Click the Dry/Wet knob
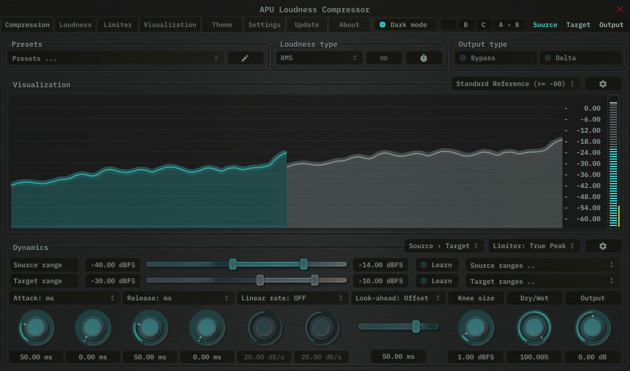Image resolution: width=630 pixels, height=371 pixels. click(x=534, y=328)
